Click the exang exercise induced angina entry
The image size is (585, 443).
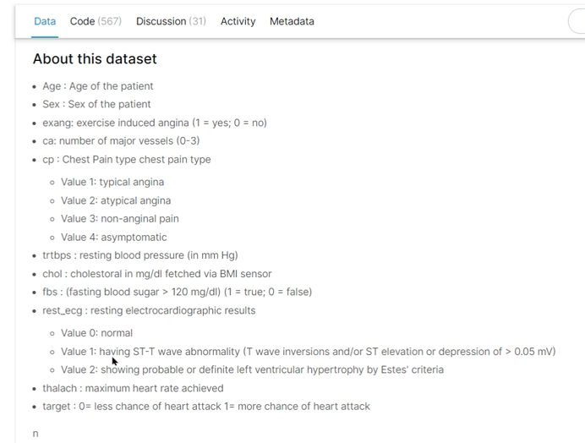(154, 123)
